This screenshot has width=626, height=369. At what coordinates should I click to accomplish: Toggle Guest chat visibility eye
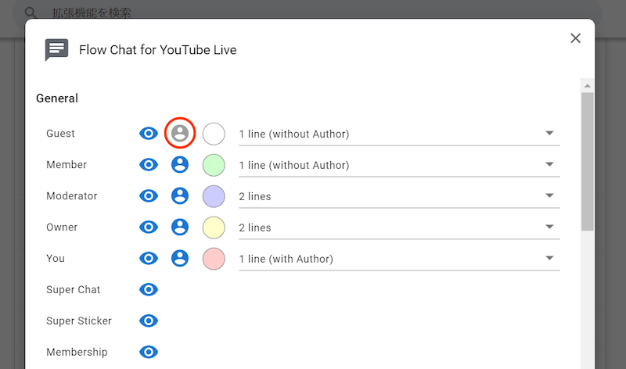pos(149,134)
